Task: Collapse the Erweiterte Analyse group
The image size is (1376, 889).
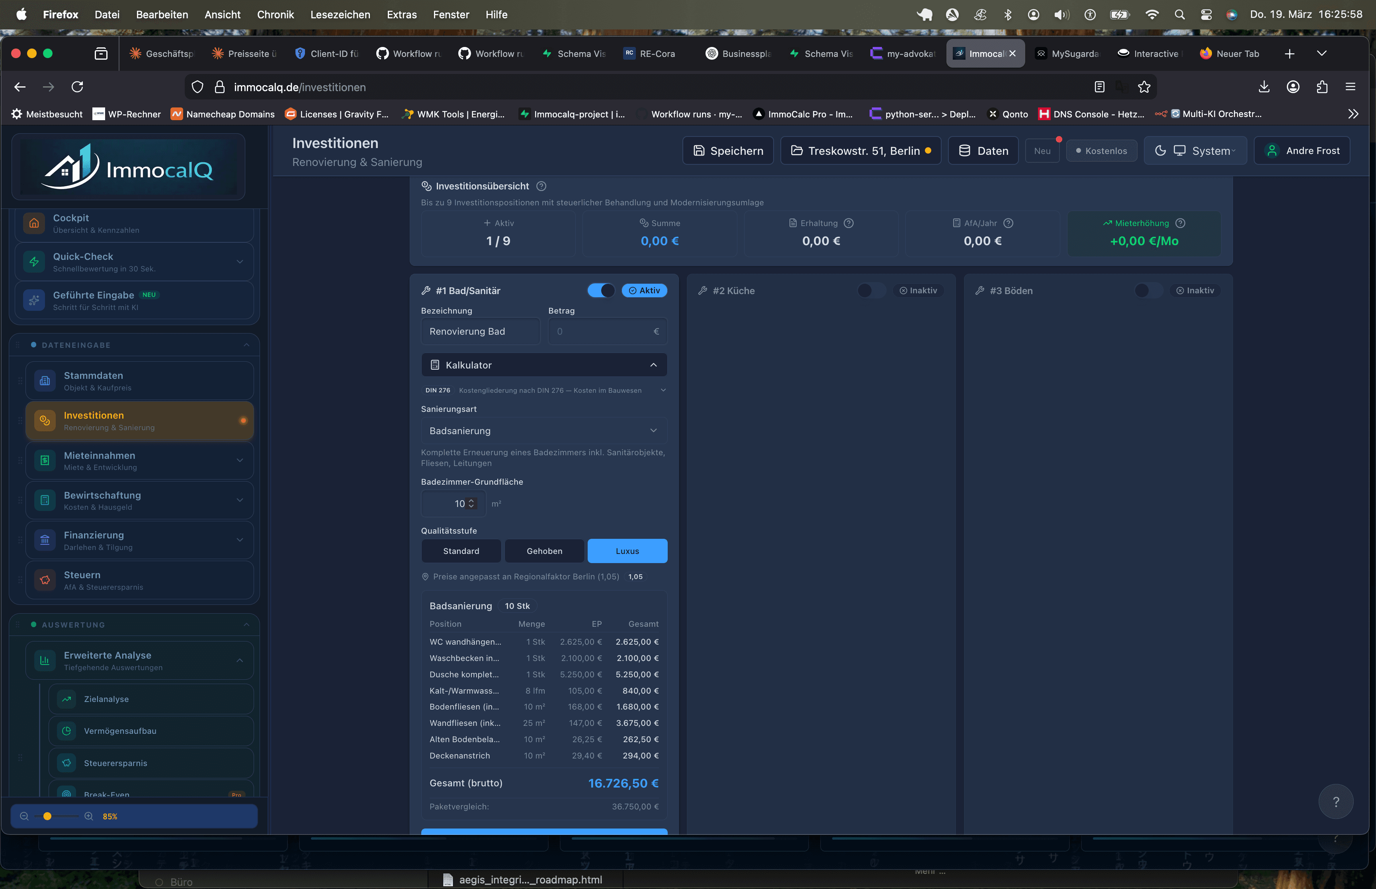Action: 240,661
